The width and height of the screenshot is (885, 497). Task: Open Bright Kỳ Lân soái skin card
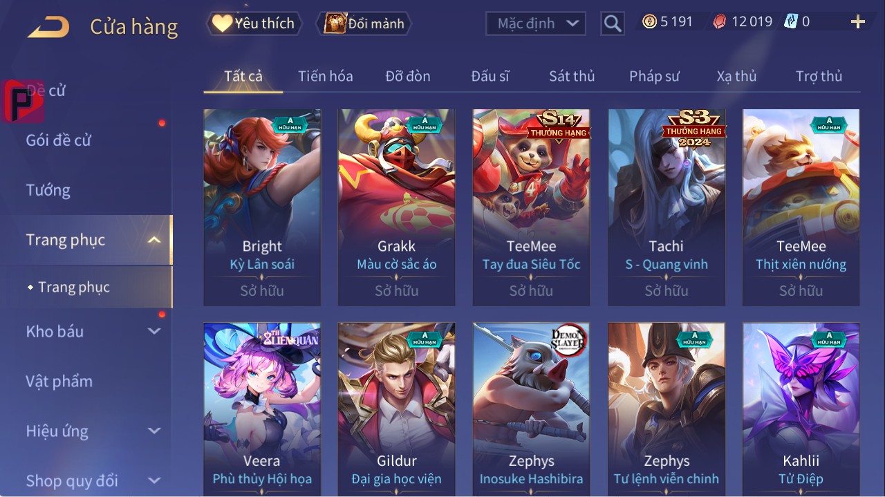pos(262,207)
